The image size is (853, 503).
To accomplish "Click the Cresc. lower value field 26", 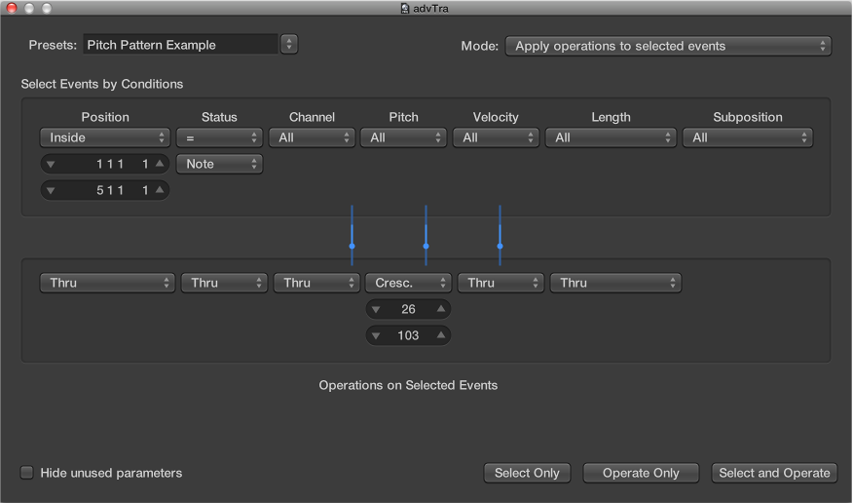I will [x=408, y=309].
